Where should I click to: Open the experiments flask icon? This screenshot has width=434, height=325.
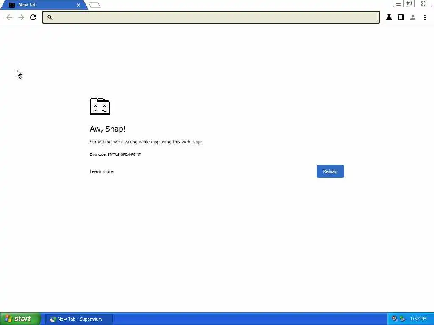(389, 17)
